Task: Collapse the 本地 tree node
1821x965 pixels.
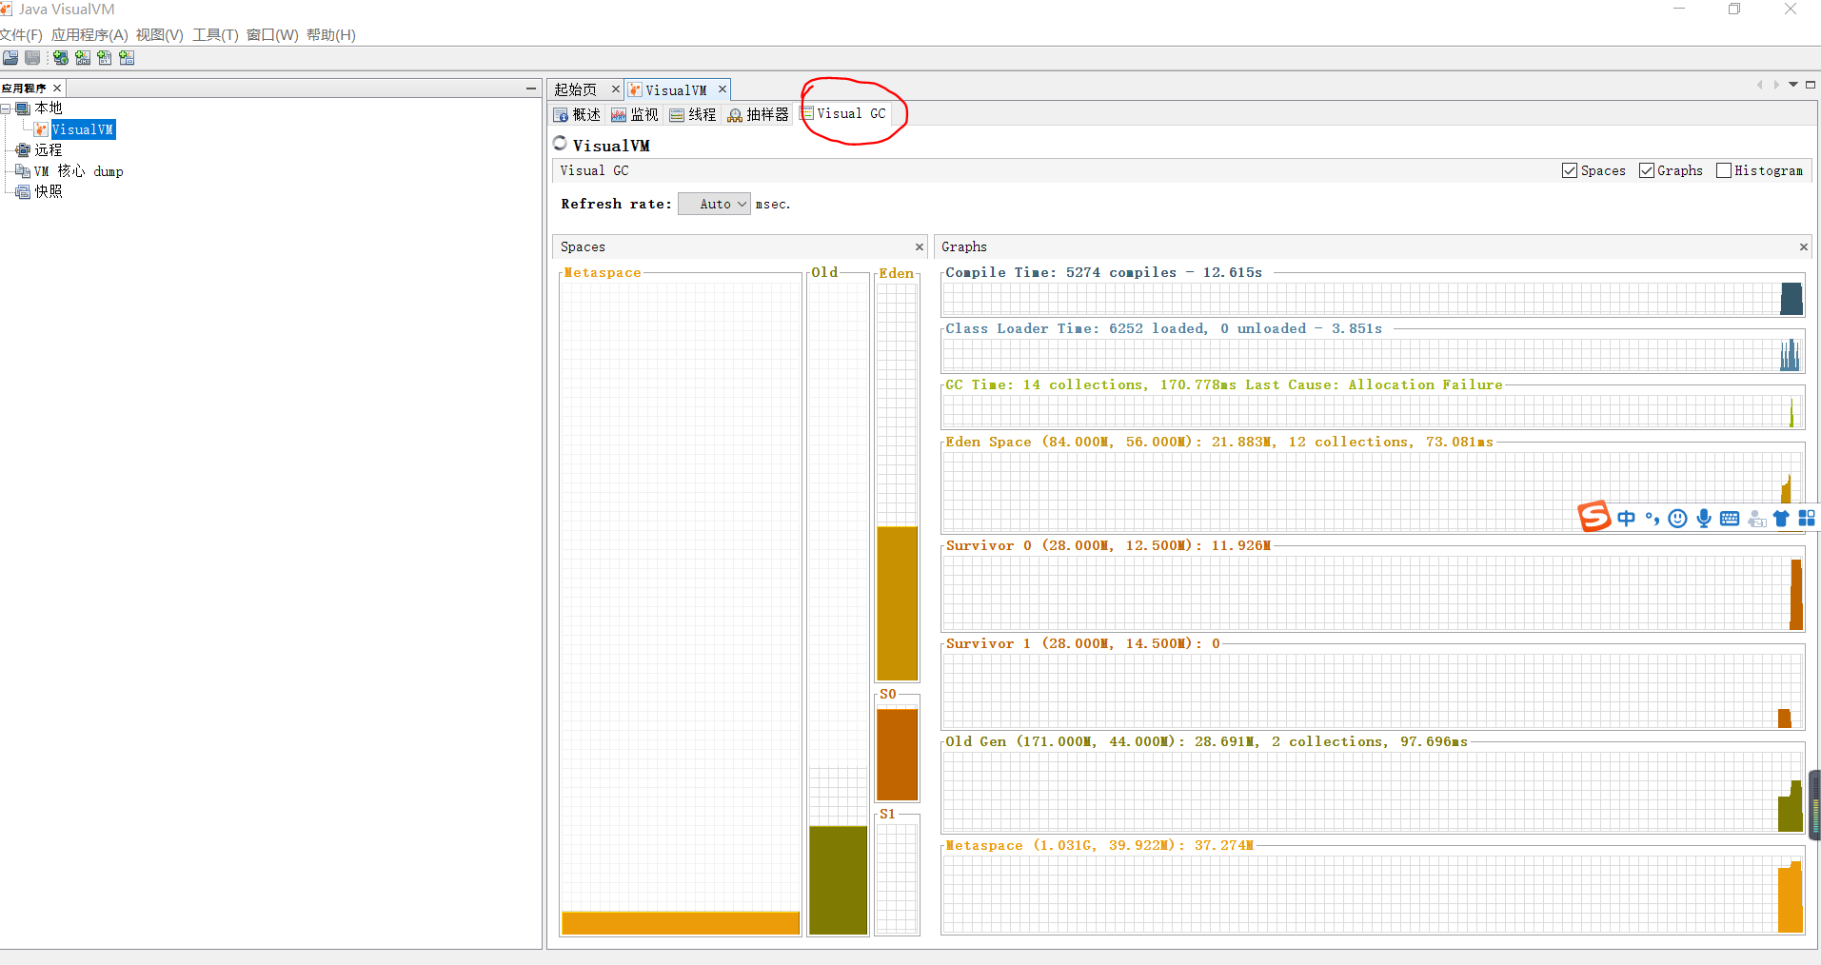Action: tap(6, 108)
